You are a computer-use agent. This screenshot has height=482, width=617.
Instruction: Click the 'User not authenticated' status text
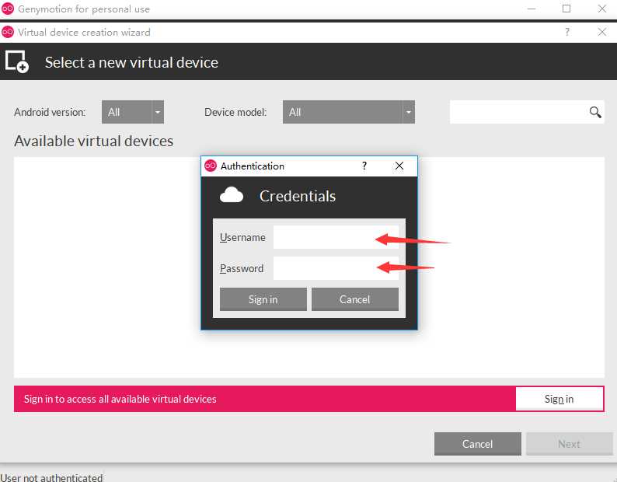tap(51, 477)
